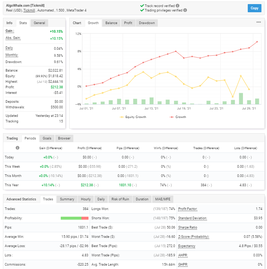Click the tallest green volume bar on chart
Image resolution: width=267 pixels, height=269 pixels.
tap(241, 99)
